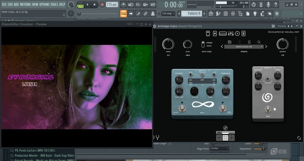Click the arrow step-edit icon

pyautogui.click(x=131, y=14)
